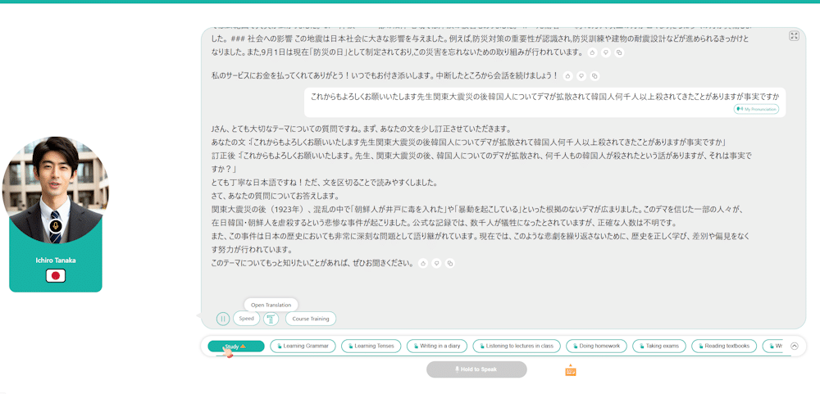The image size is (820, 394).
Task: Dislike the reply ending ぜひお聞きください
Action: point(436,264)
